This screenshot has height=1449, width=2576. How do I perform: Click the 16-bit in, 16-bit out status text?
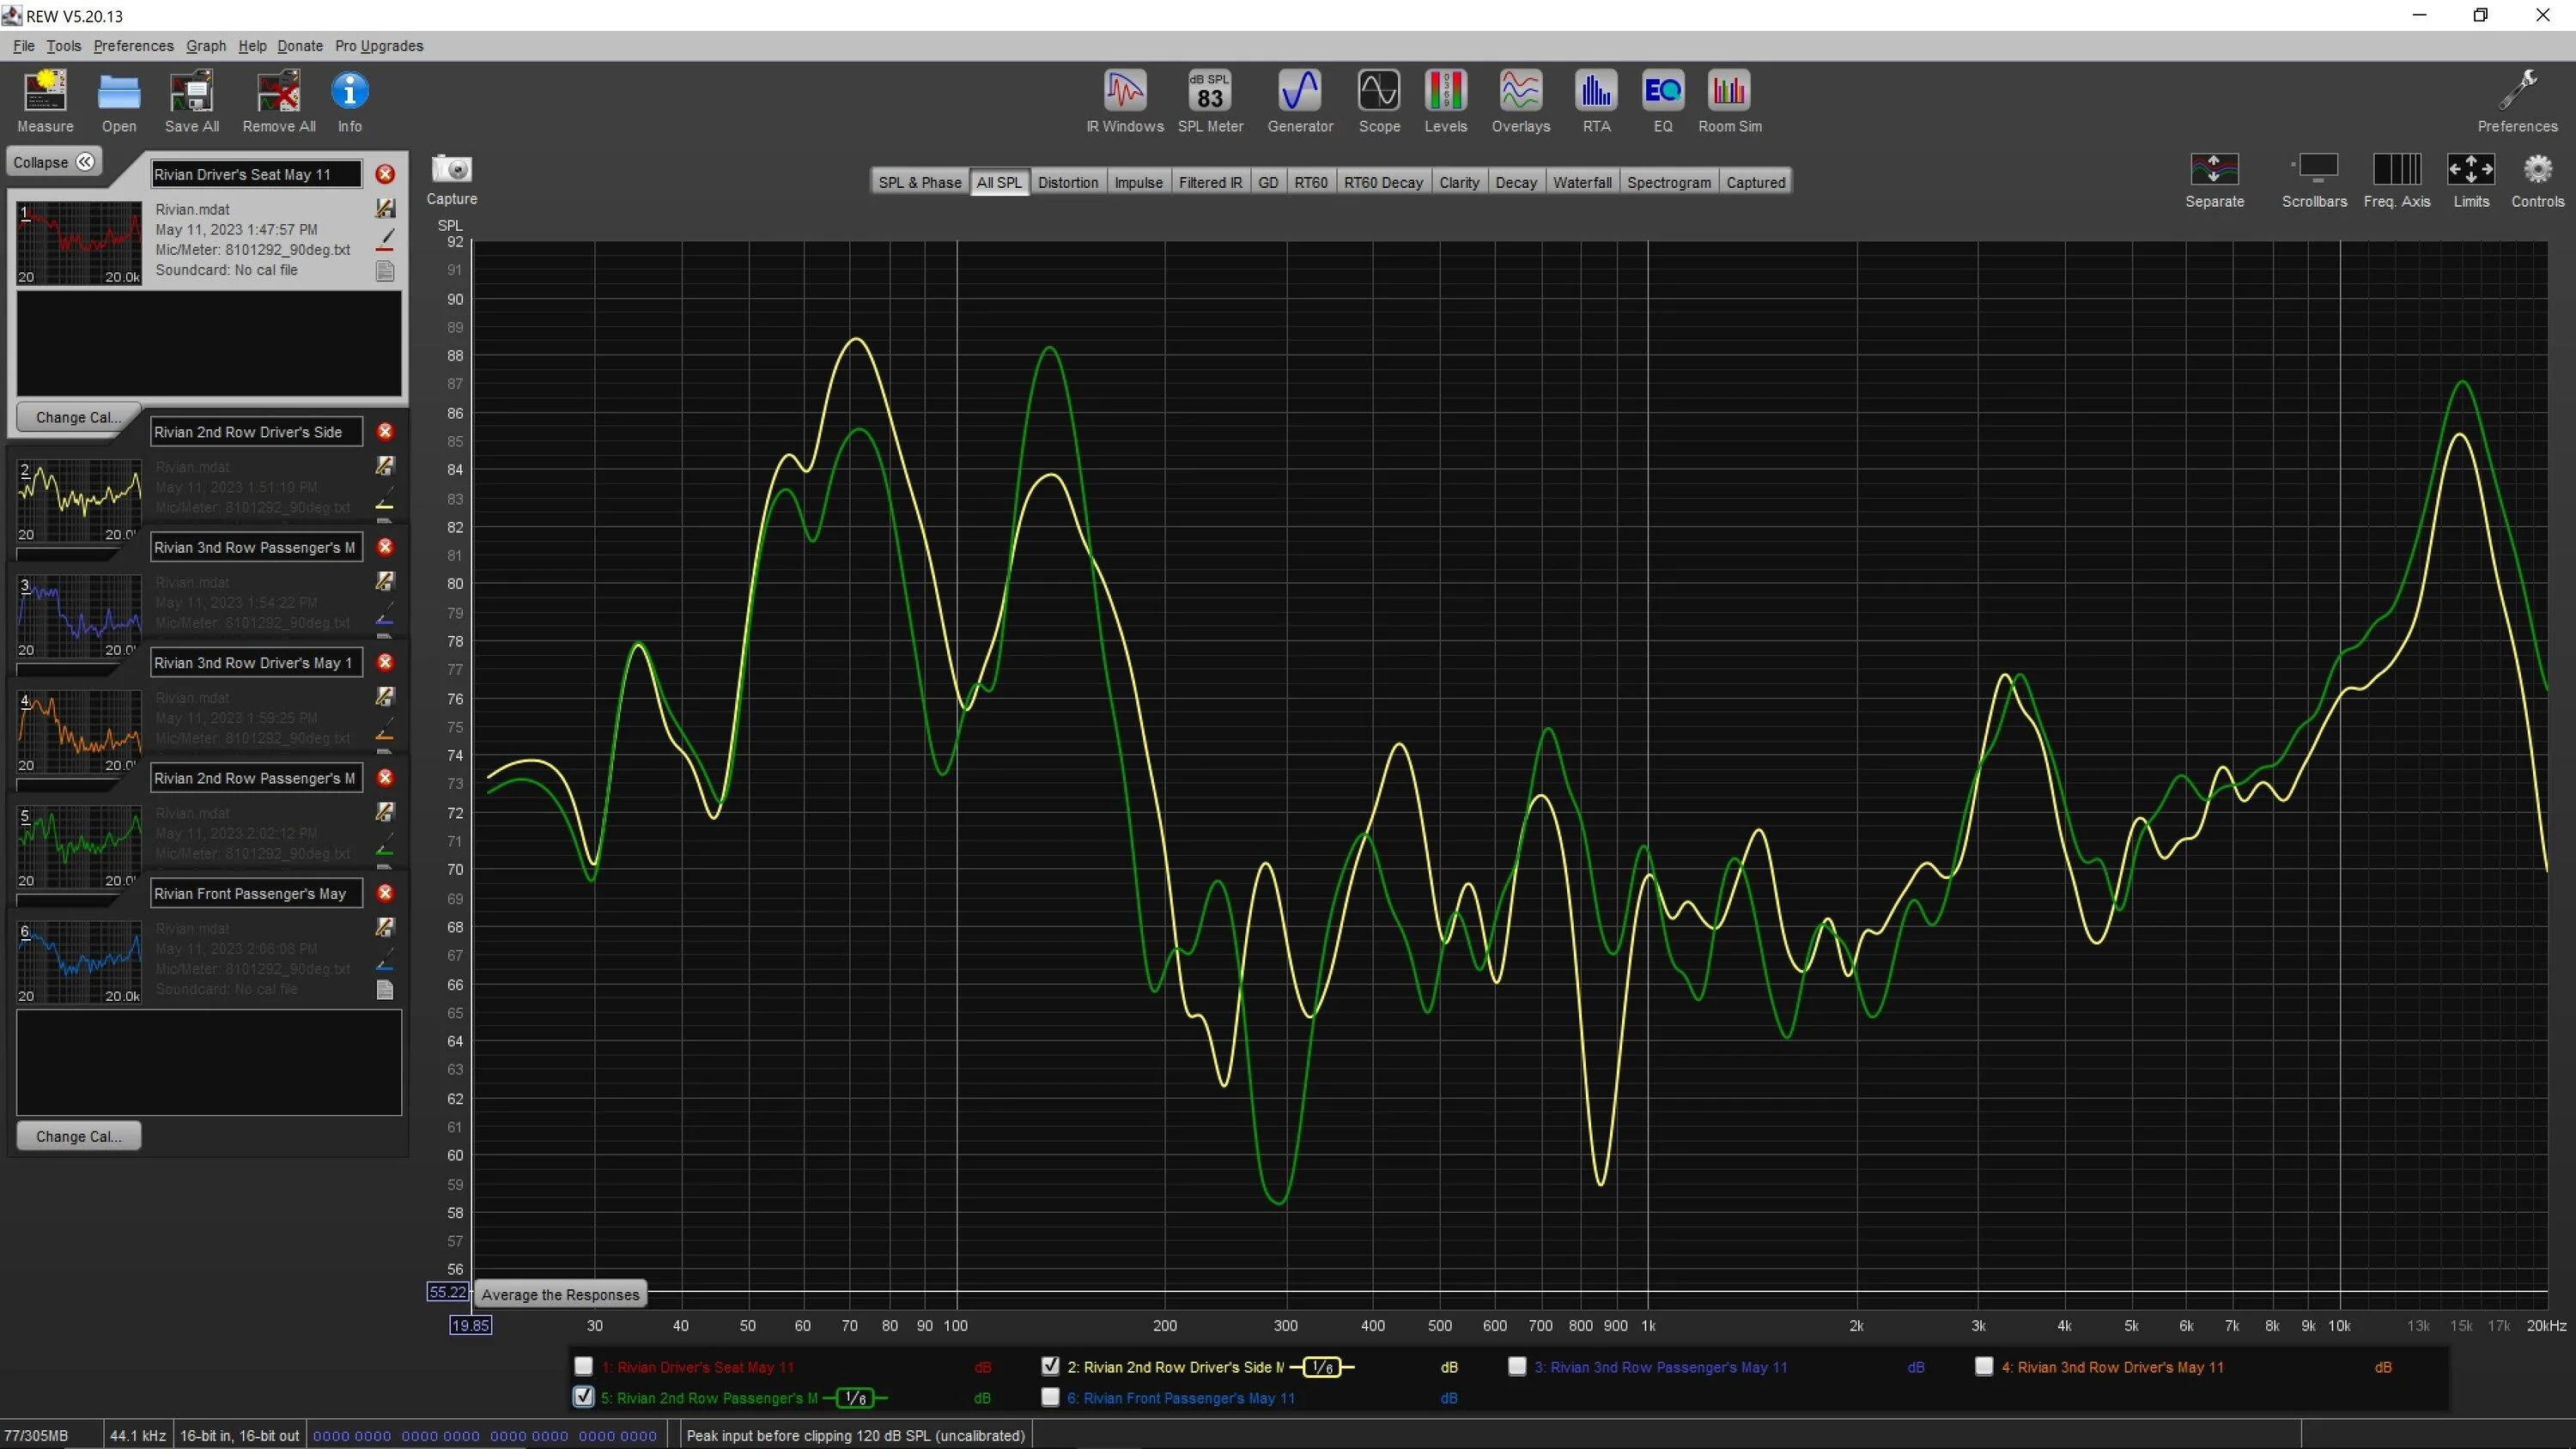click(x=239, y=1435)
